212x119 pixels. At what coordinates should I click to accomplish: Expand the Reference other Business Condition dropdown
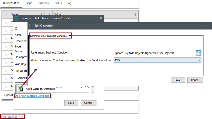(70, 36)
